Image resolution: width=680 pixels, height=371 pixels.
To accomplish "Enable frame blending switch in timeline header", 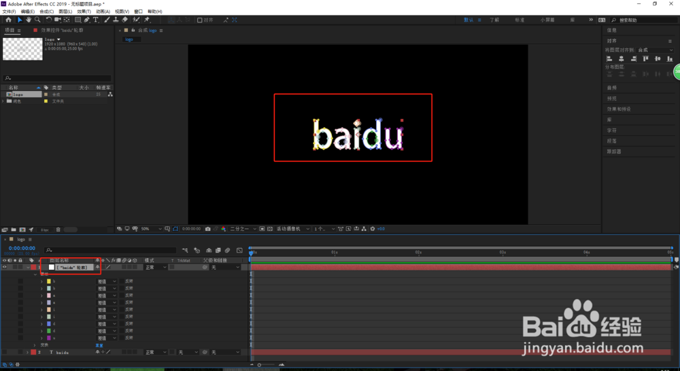I will (218, 251).
